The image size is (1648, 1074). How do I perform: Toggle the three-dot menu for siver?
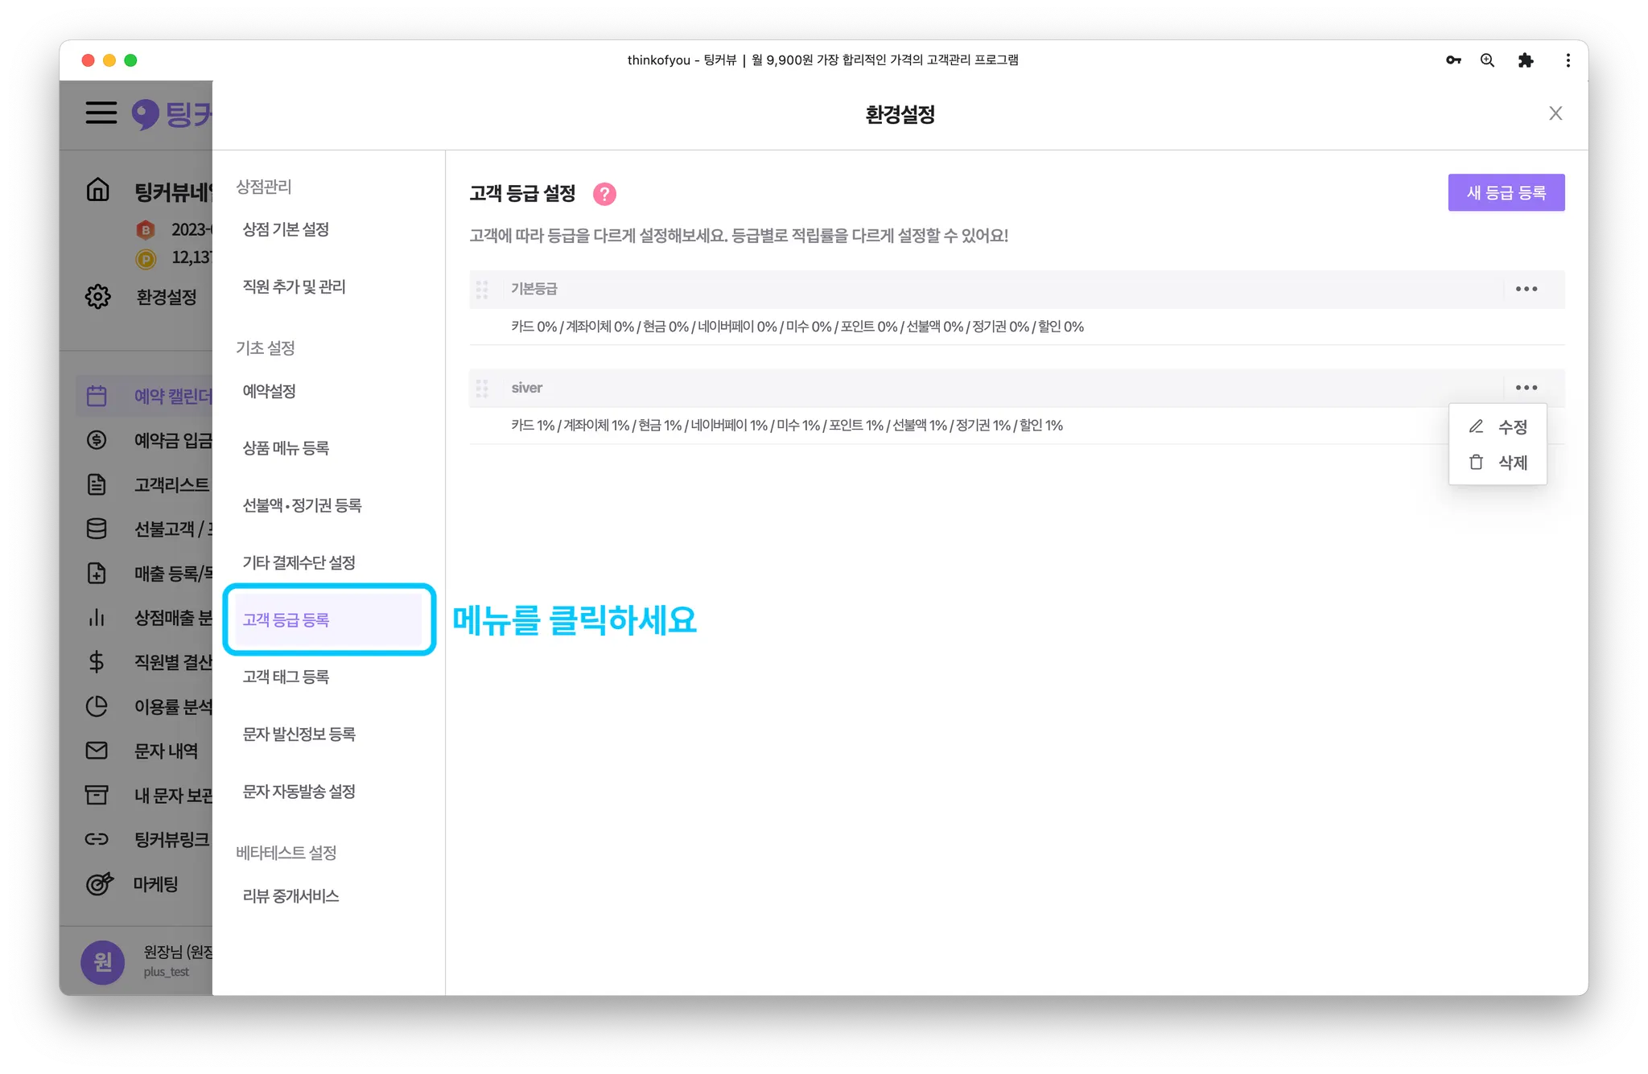click(x=1526, y=388)
